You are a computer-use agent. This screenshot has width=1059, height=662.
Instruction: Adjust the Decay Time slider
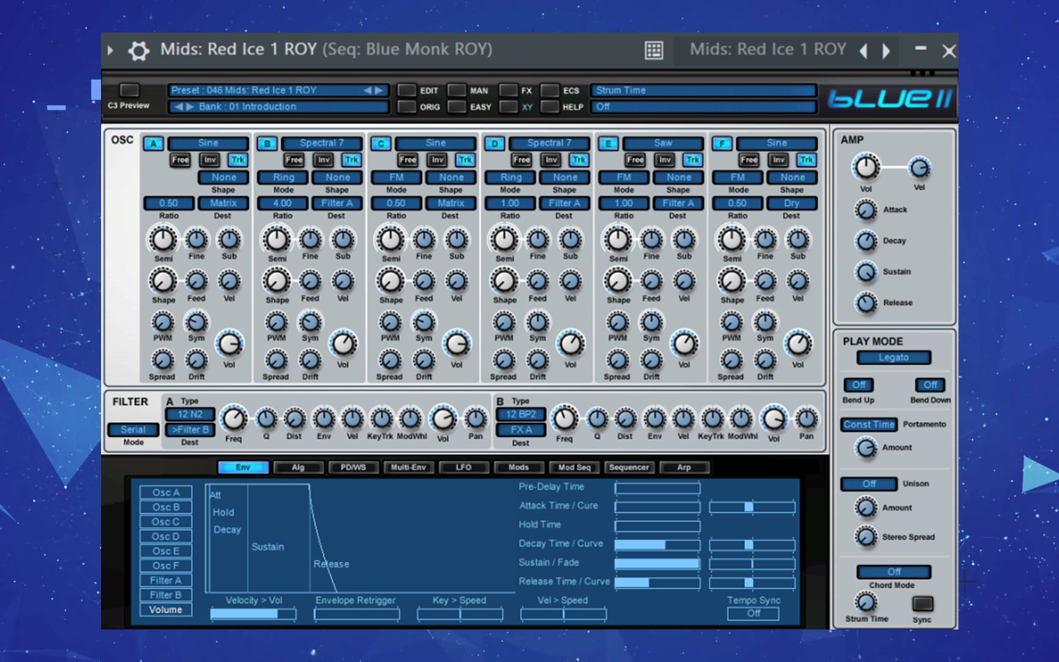tap(658, 545)
